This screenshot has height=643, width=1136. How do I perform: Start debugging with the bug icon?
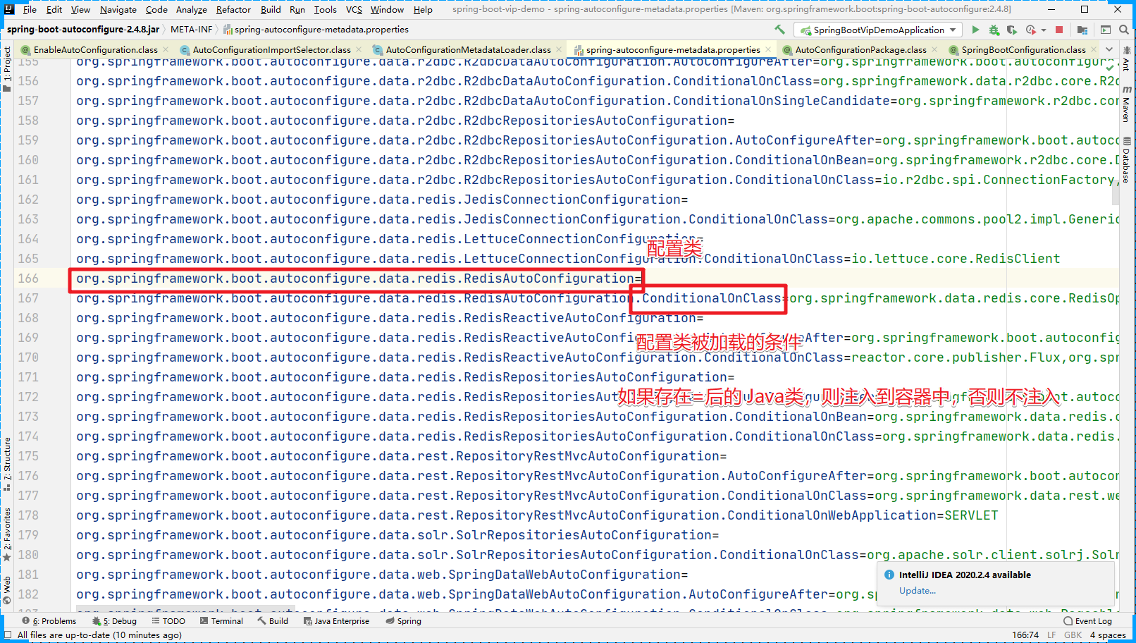coord(994,30)
